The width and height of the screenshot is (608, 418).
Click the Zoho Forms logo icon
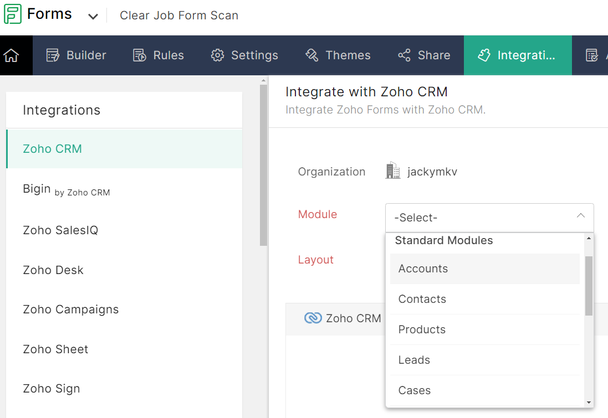pyautogui.click(x=13, y=14)
